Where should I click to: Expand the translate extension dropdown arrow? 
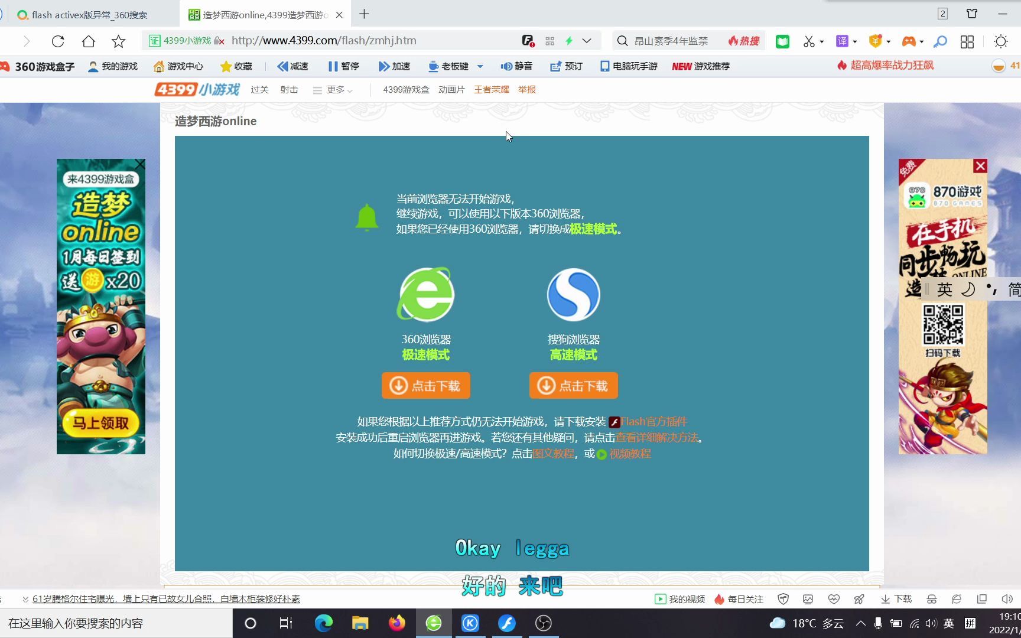855,42
